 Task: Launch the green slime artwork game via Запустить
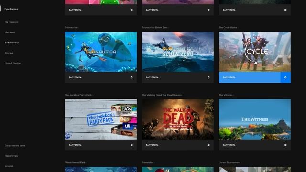tap(75, 10)
